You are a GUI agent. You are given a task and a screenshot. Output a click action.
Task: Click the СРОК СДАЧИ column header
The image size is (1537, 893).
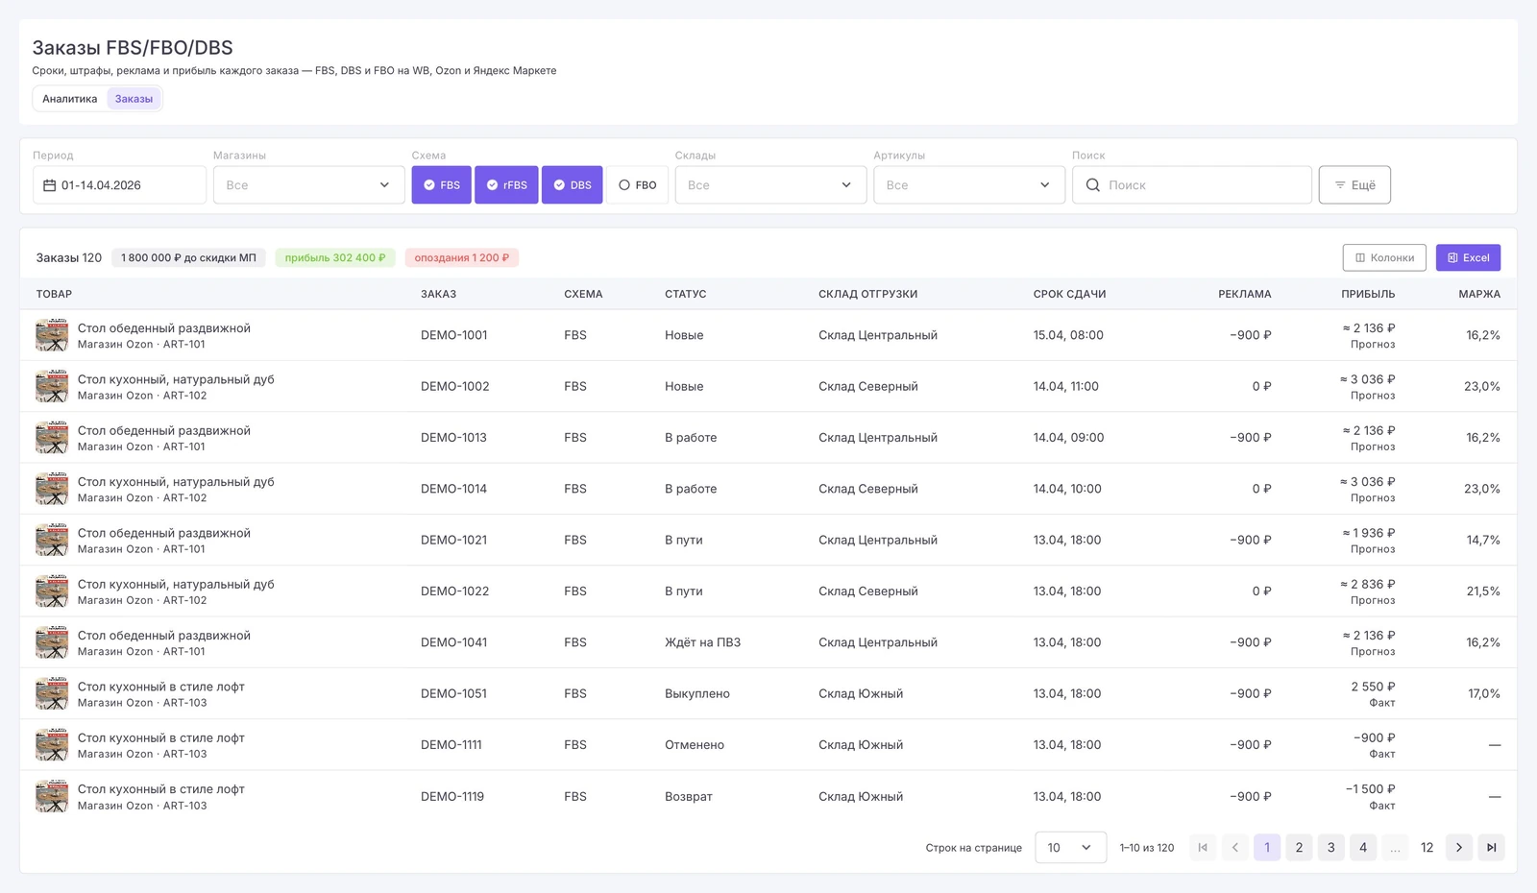pyautogui.click(x=1070, y=294)
